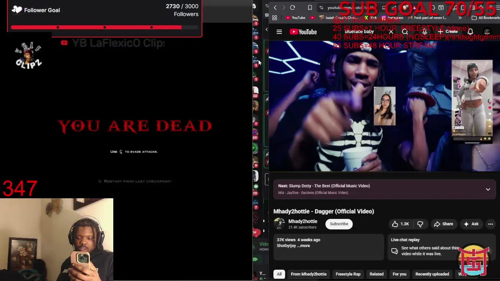Bookmark this page in the browser
500x281 pixels.
[310, 7]
